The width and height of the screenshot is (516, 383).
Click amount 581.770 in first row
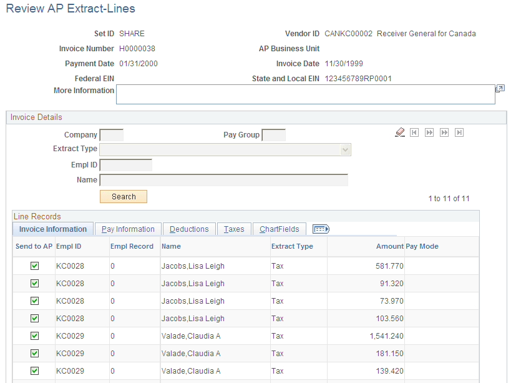[389, 266]
